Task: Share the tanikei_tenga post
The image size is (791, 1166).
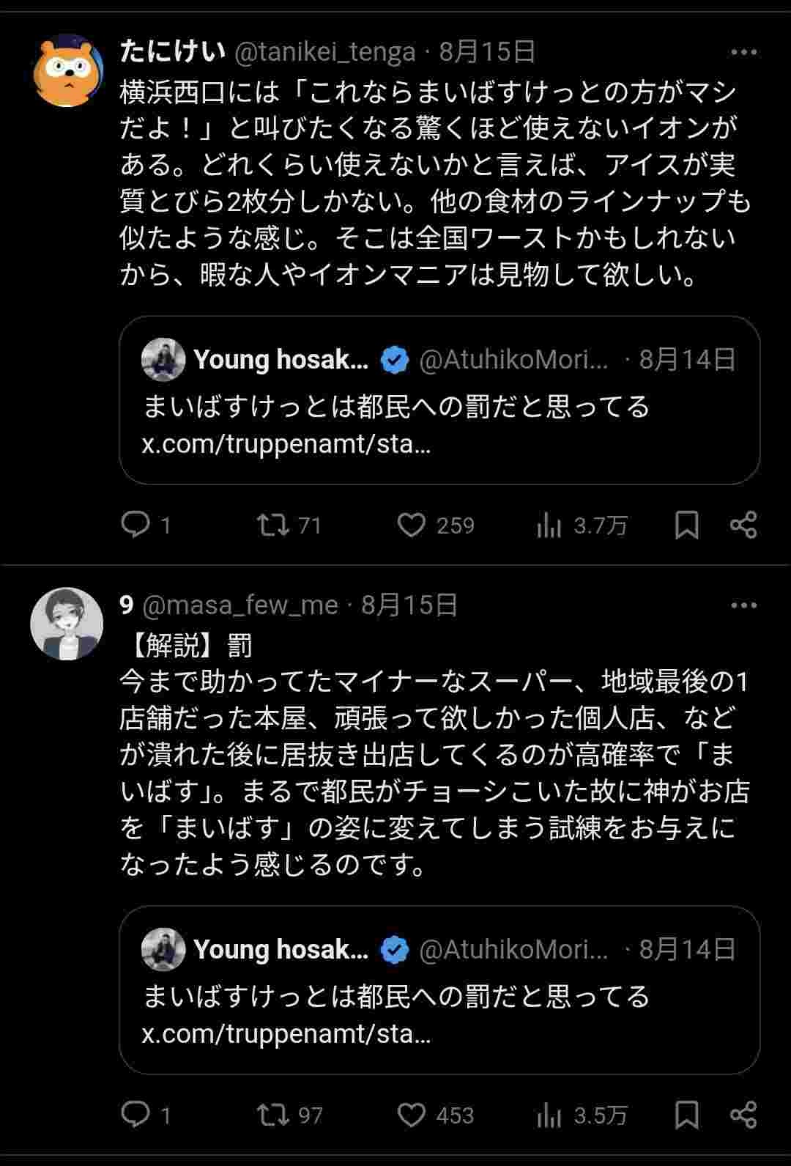Action: point(743,525)
